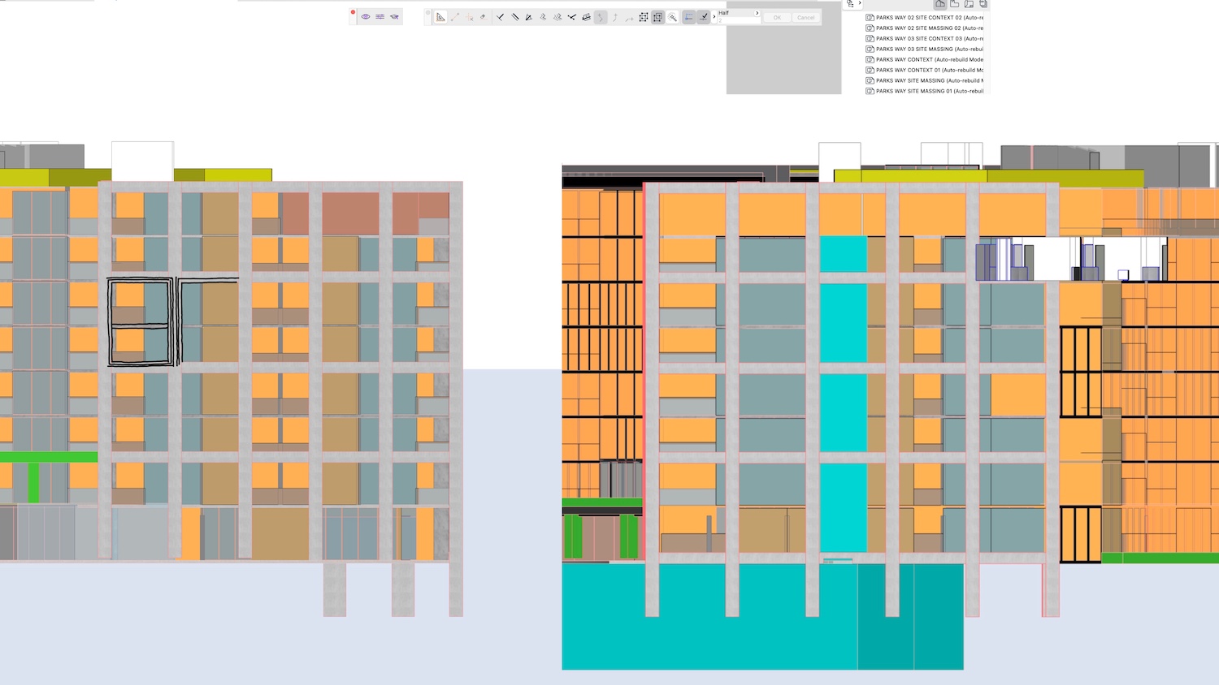Toggle the snap reference line button
Viewport: 1219px width, 685px height.
688,17
